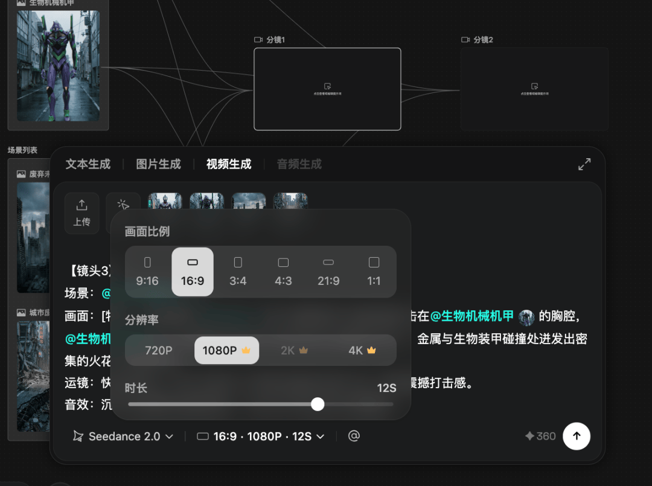
Task: Set resolution to 2K
Action: 295,351
